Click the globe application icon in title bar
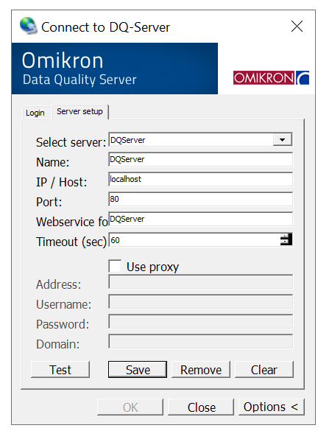Viewport: 332px width, 442px height. click(x=28, y=26)
